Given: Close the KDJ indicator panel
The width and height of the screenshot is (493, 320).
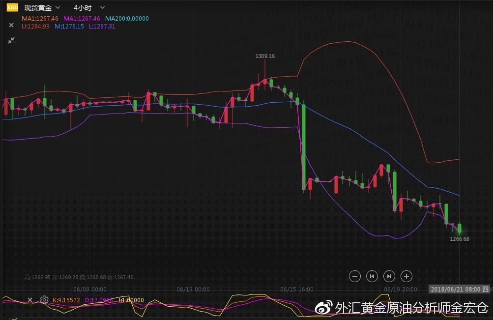Looking at the screenshot, I should click(30, 300).
